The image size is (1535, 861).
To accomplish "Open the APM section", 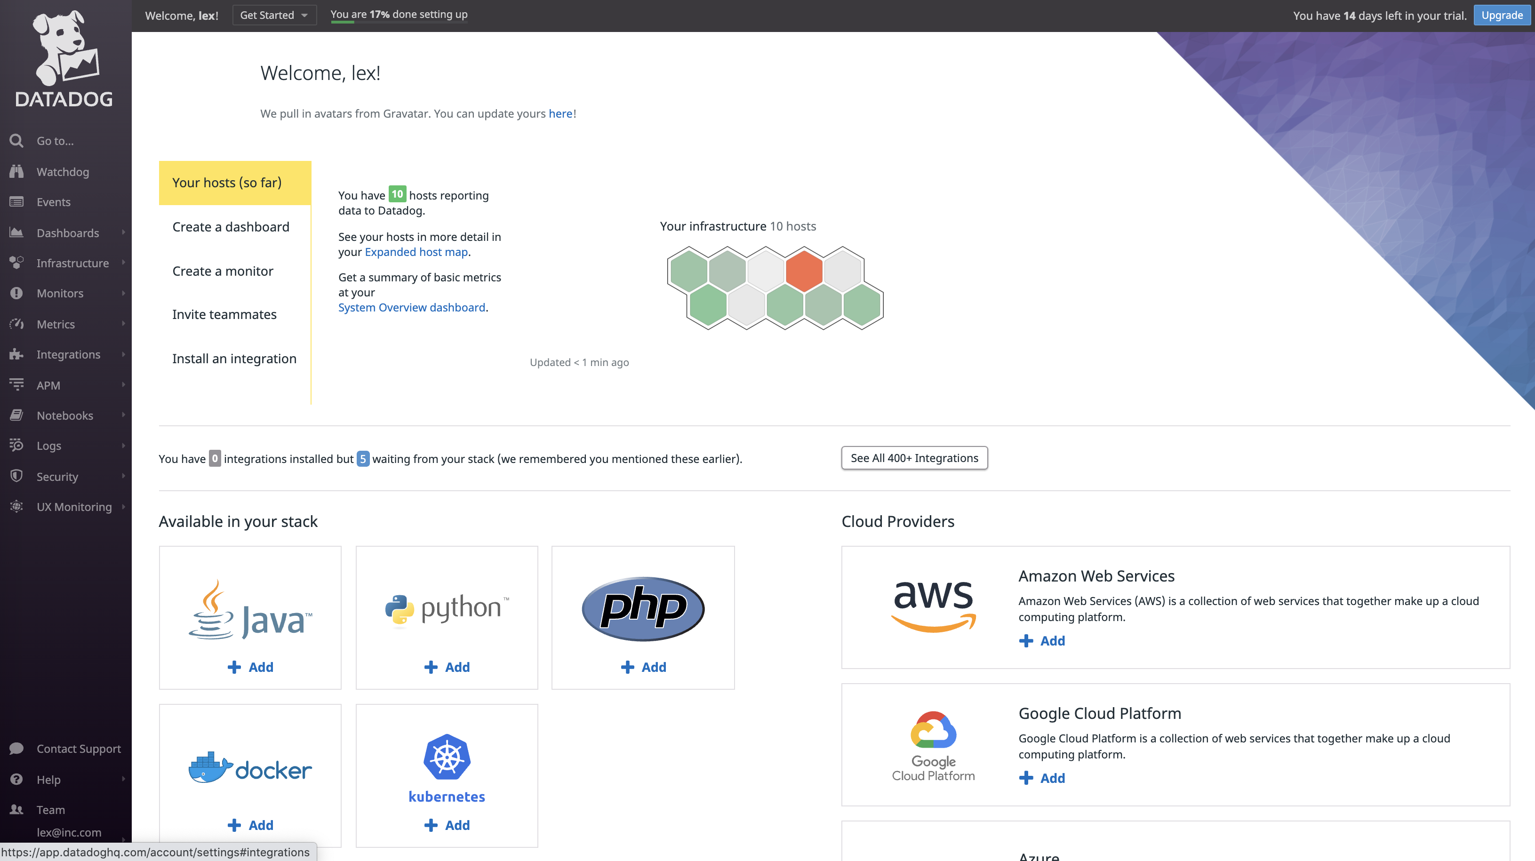I will tap(48, 385).
